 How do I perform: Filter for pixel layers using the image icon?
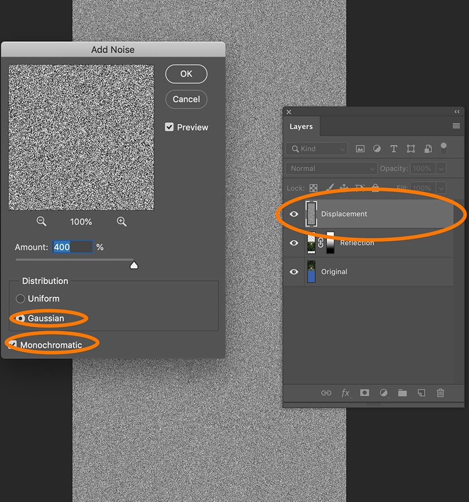[x=360, y=149]
